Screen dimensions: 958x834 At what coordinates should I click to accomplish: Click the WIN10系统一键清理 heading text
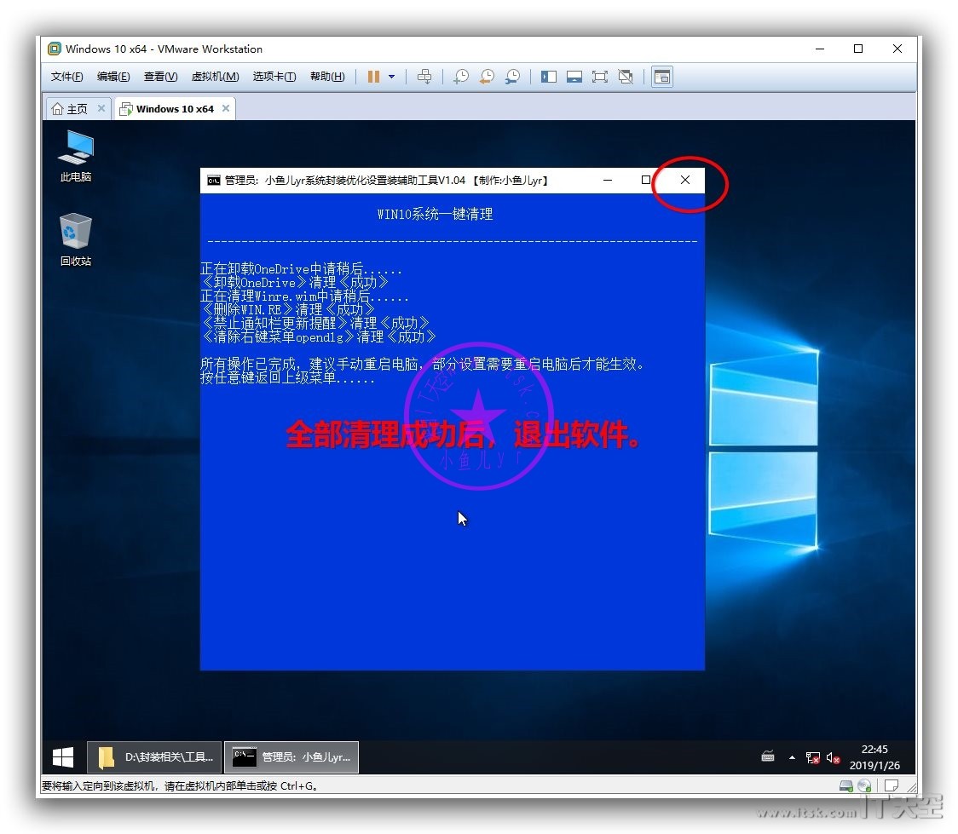[435, 215]
